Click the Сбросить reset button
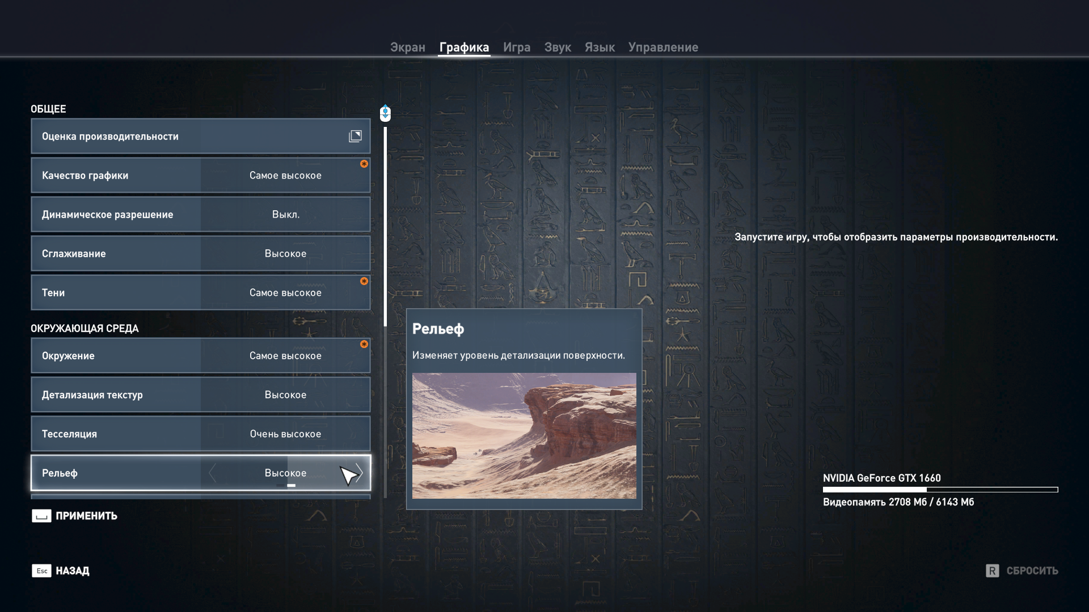Image resolution: width=1089 pixels, height=612 pixels. tap(1032, 571)
